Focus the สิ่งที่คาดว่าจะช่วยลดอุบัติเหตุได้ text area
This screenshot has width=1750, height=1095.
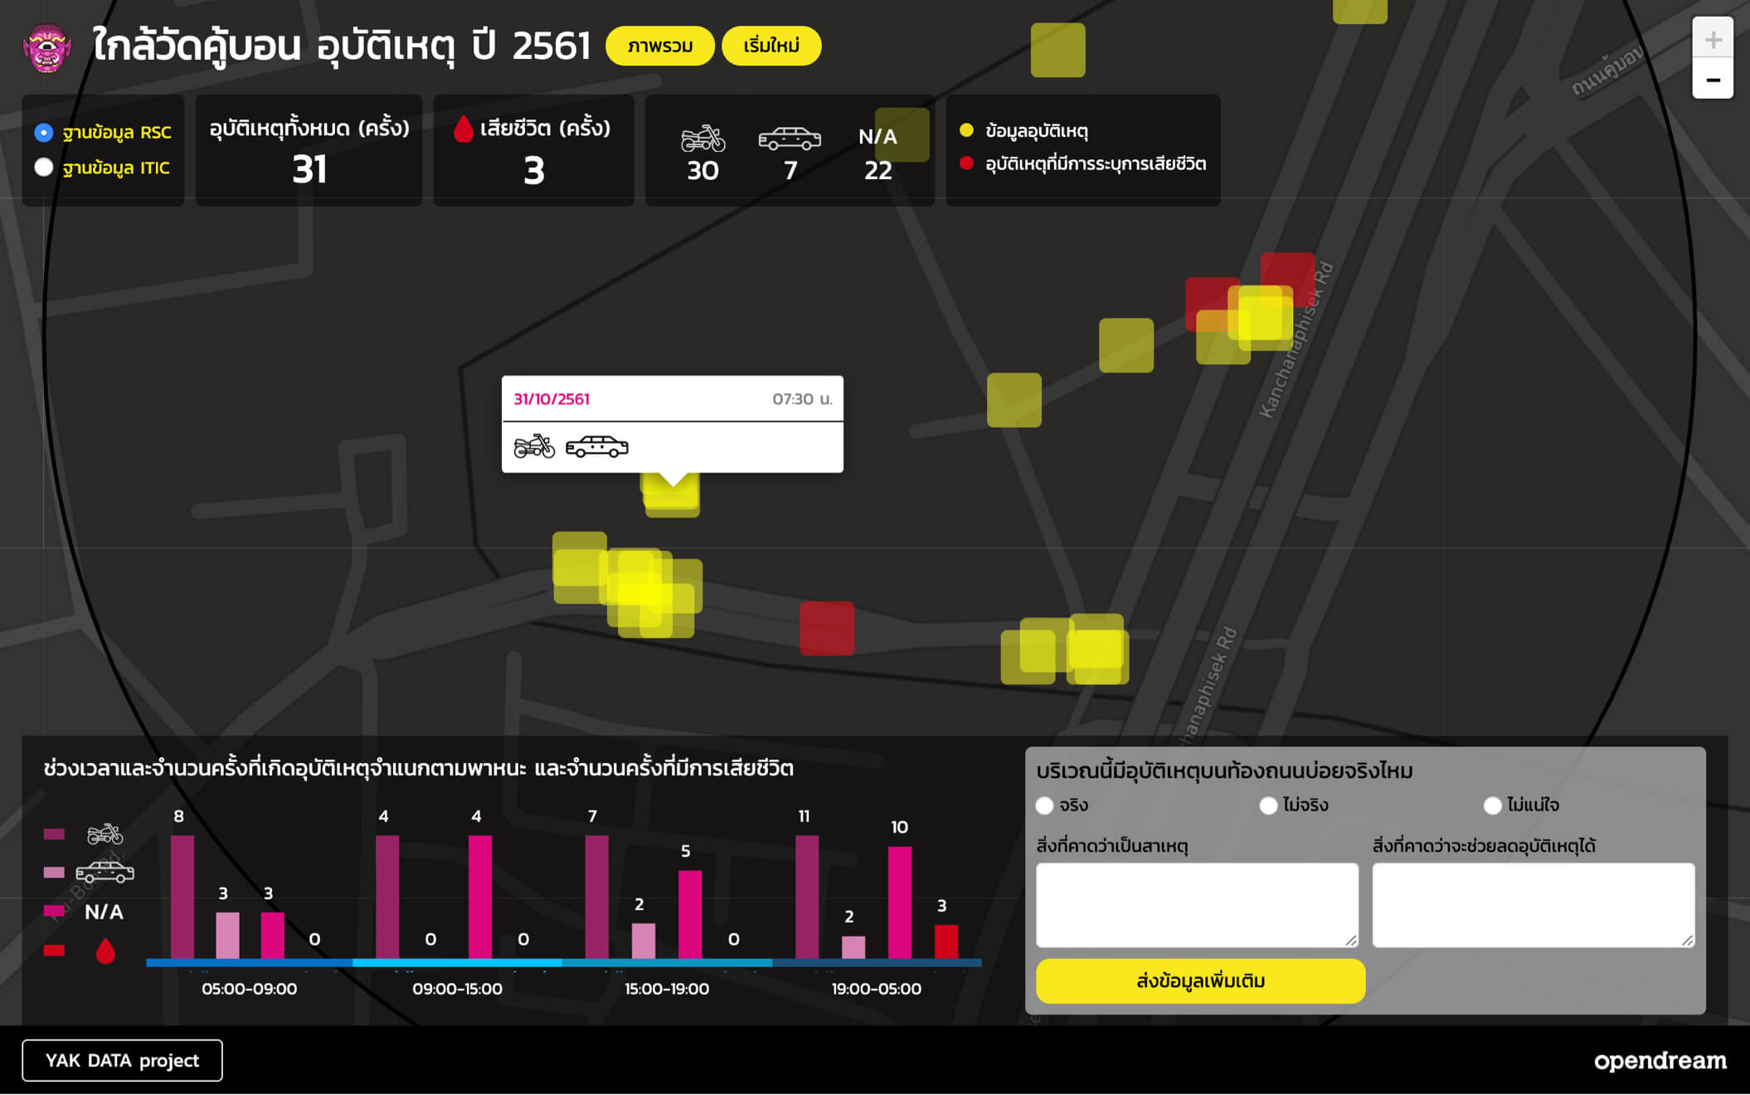(1534, 905)
